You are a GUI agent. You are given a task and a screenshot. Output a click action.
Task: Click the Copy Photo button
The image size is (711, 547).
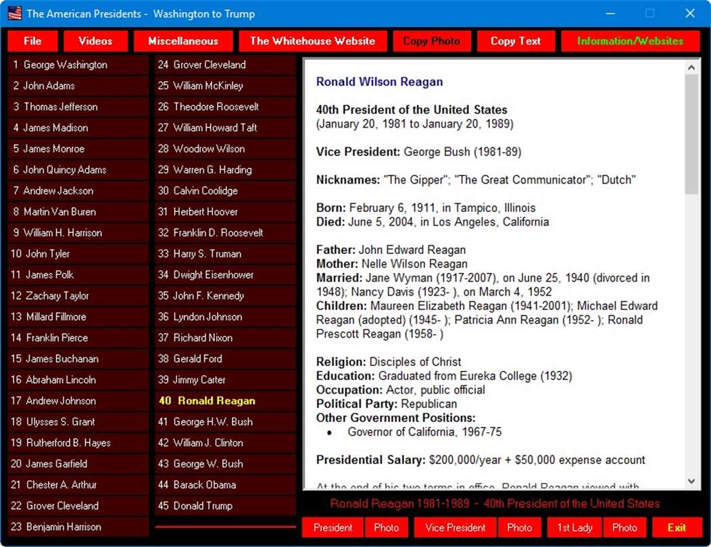[432, 41]
